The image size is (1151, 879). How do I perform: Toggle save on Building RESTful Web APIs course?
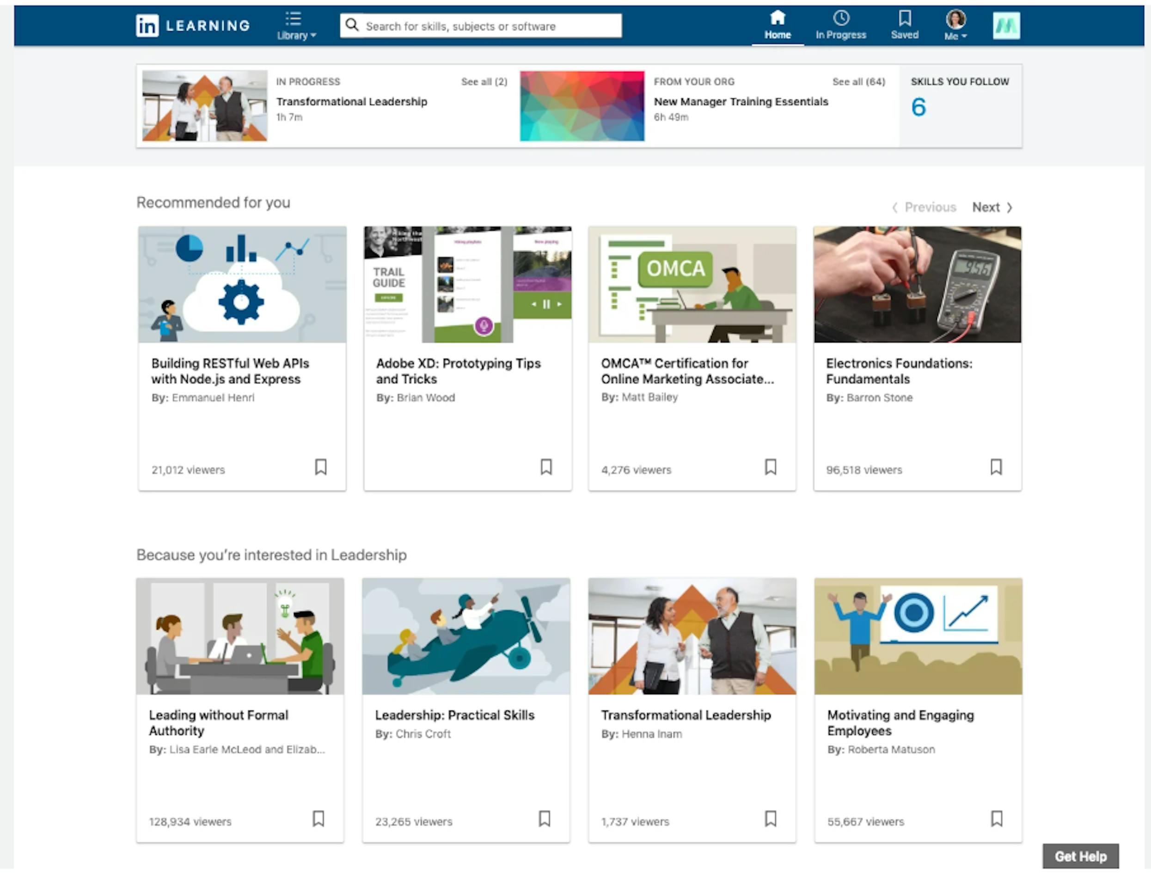[321, 467]
